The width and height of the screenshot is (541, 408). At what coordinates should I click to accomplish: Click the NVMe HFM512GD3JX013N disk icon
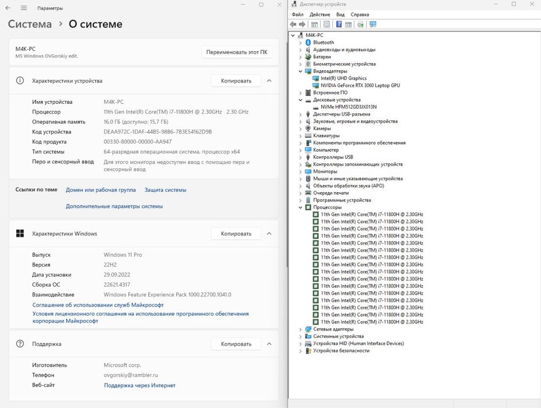tap(315, 107)
